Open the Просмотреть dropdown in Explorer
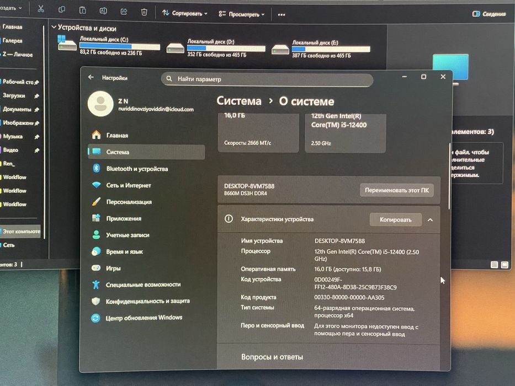The image size is (515, 386). coord(241,14)
